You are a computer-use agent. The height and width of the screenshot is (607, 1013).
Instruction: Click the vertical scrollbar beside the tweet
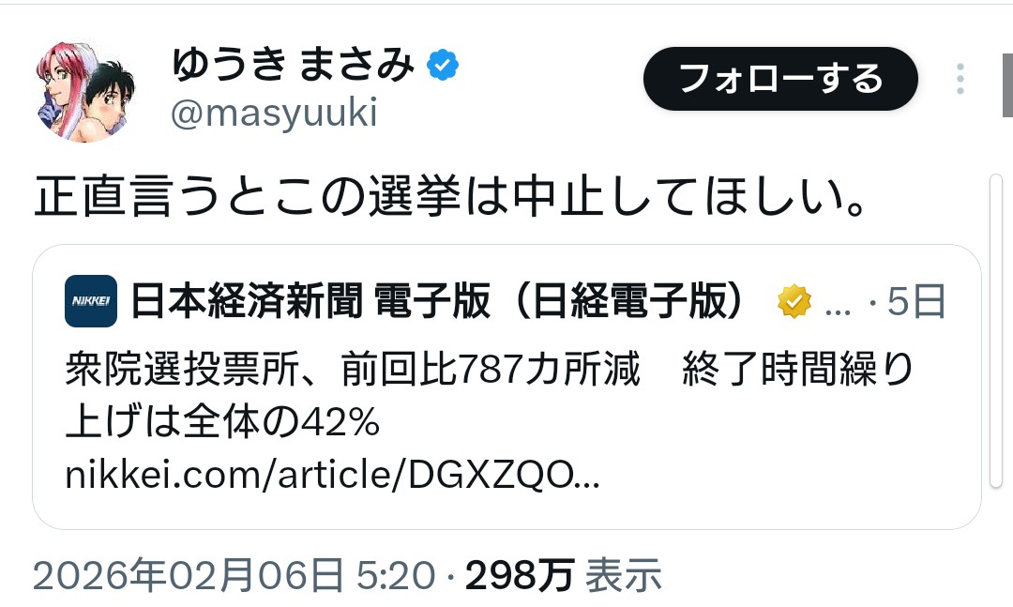click(x=995, y=331)
